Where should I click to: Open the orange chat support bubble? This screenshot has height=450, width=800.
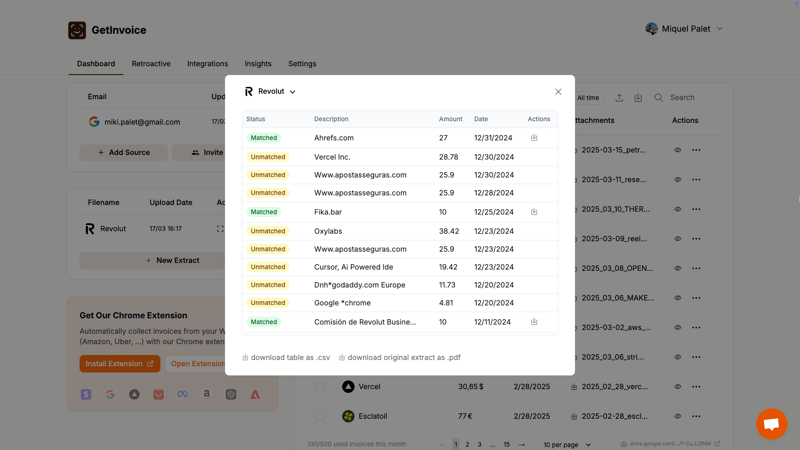771,424
